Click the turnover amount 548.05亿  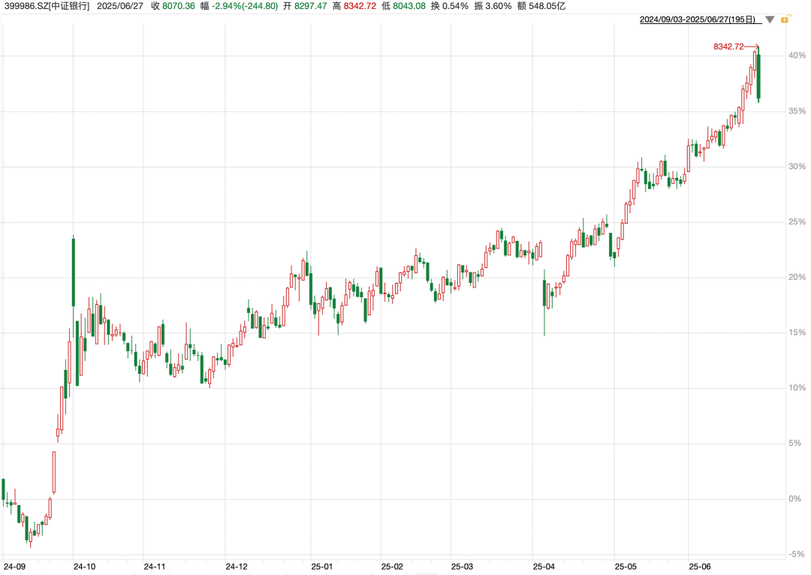coord(547,6)
